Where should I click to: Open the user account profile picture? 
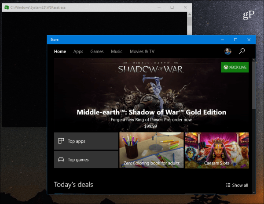coord(228,51)
